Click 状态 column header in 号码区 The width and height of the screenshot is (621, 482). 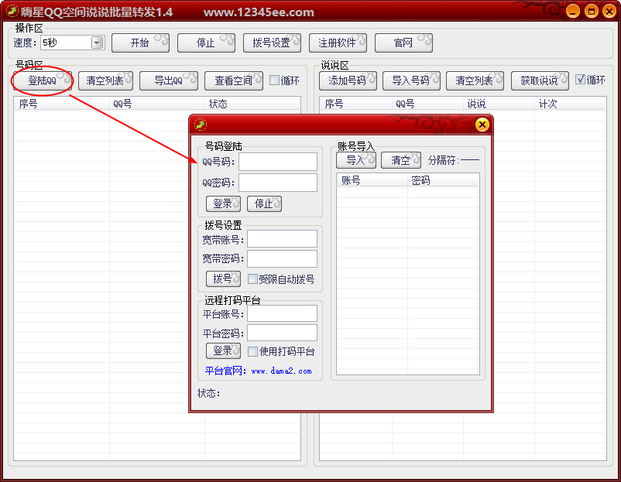click(252, 104)
